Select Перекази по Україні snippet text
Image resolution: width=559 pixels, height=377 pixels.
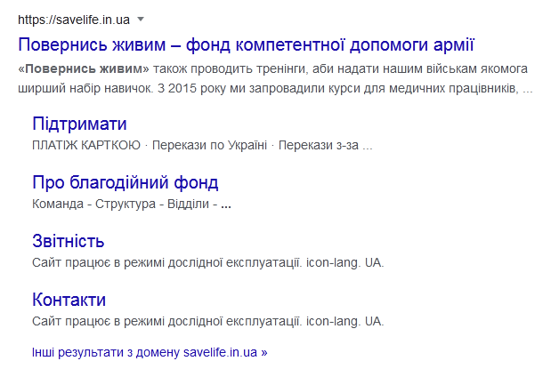tap(210, 145)
